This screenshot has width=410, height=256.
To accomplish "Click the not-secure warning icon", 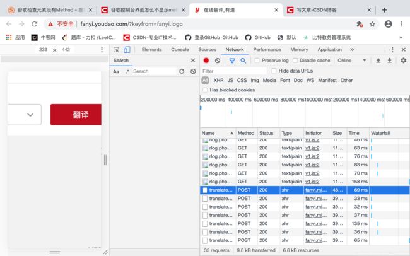I will click(x=50, y=25).
